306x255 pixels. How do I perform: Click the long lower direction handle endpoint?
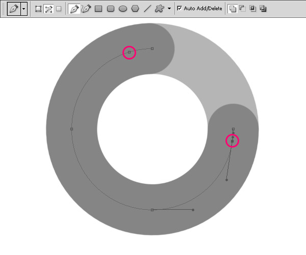click(226, 180)
